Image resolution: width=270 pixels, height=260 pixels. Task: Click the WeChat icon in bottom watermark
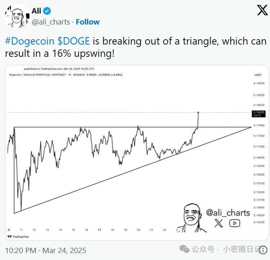[x=186, y=249]
